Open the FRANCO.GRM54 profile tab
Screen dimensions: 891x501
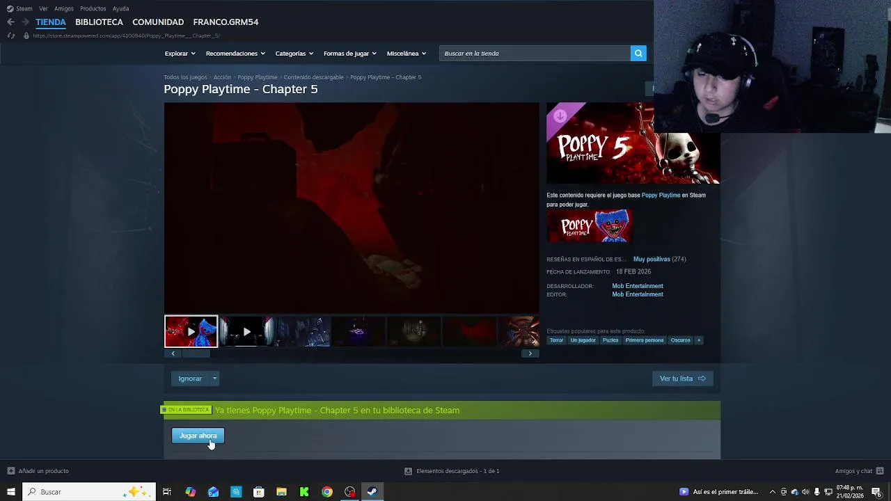[226, 22]
